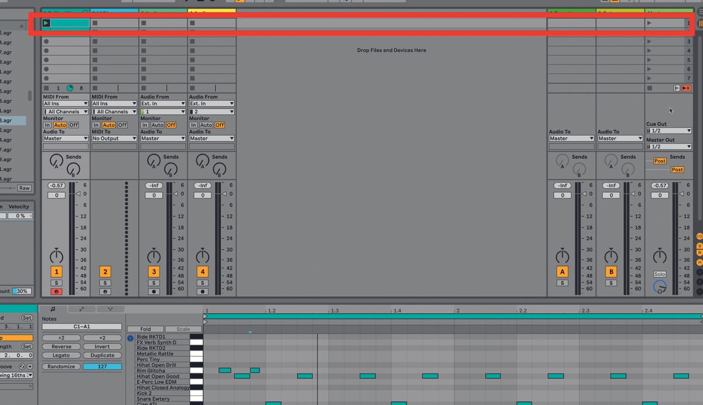Click the clip stop square on track 2

click(x=94, y=23)
